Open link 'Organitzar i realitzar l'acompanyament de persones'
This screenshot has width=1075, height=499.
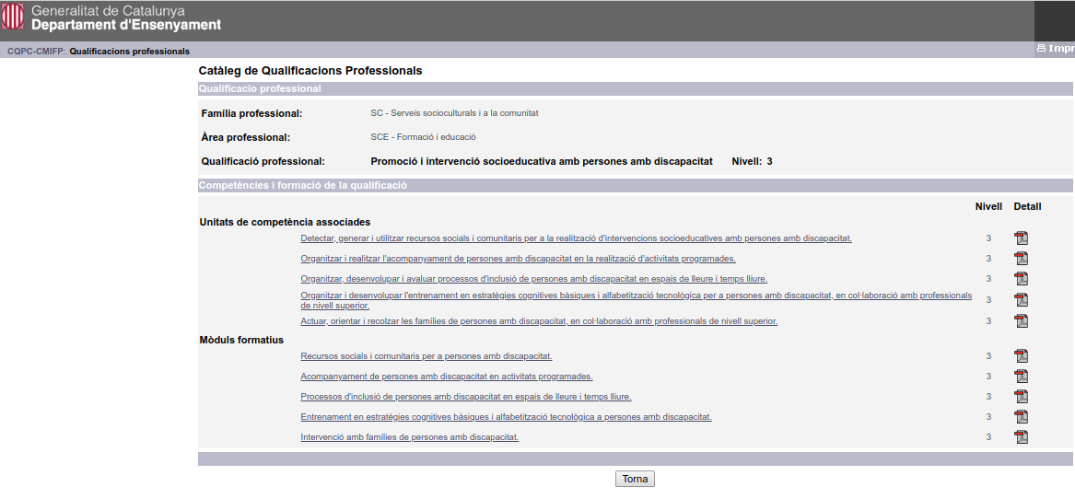click(518, 259)
